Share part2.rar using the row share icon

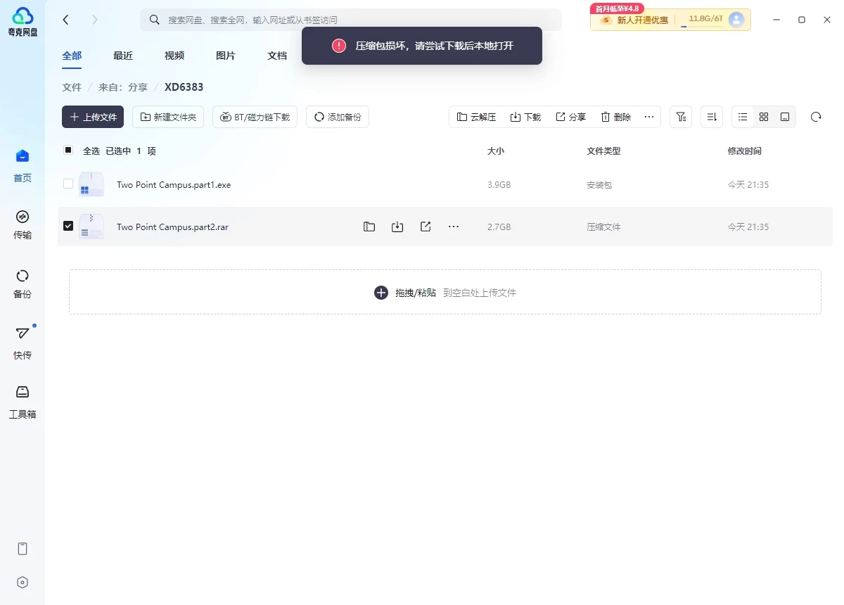[x=426, y=227]
